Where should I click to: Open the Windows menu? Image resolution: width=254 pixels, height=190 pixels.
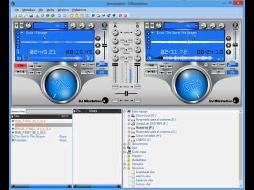[63, 10]
